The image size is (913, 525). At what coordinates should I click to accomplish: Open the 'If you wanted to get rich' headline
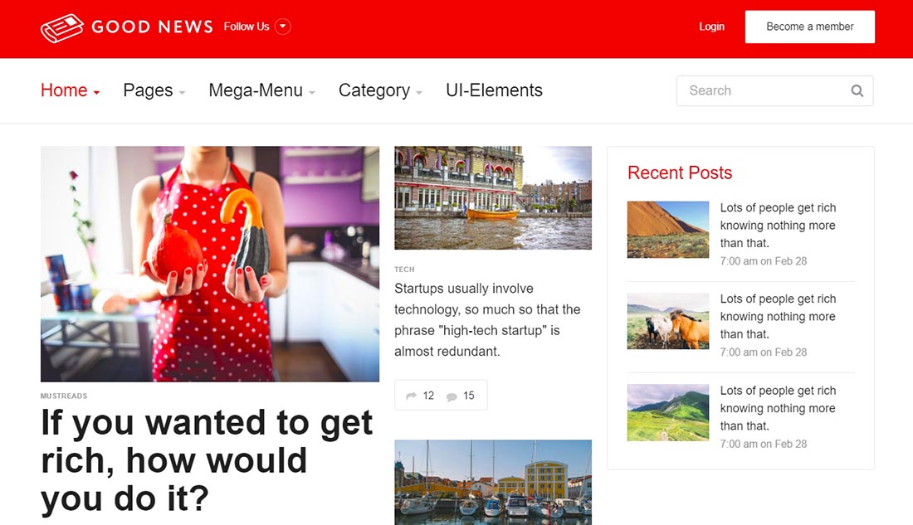tap(207, 460)
